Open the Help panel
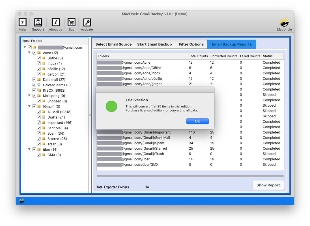This screenshot has height=226, width=310. click(x=22, y=24)
